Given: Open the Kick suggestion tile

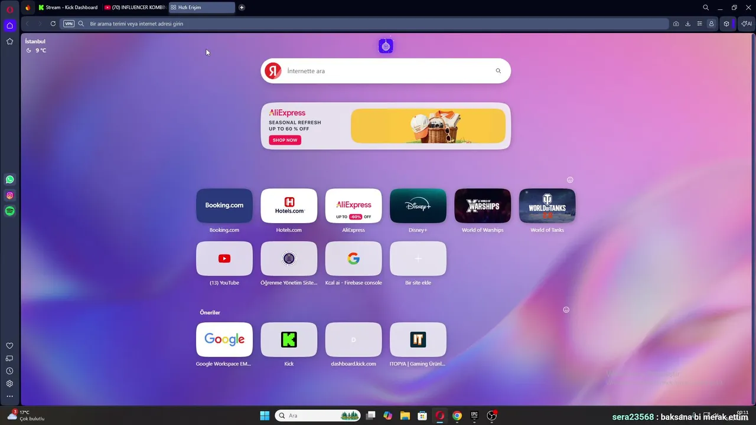Looking at the screenshot, I should pos(289,339).
